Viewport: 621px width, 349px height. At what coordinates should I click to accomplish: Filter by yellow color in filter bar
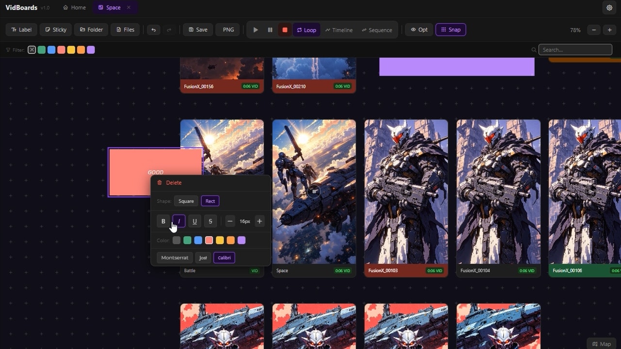click(x=71, y=50)
